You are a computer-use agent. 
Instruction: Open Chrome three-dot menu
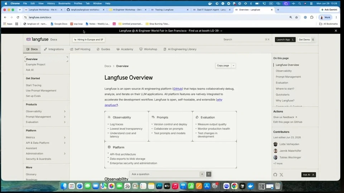[336, 17]
